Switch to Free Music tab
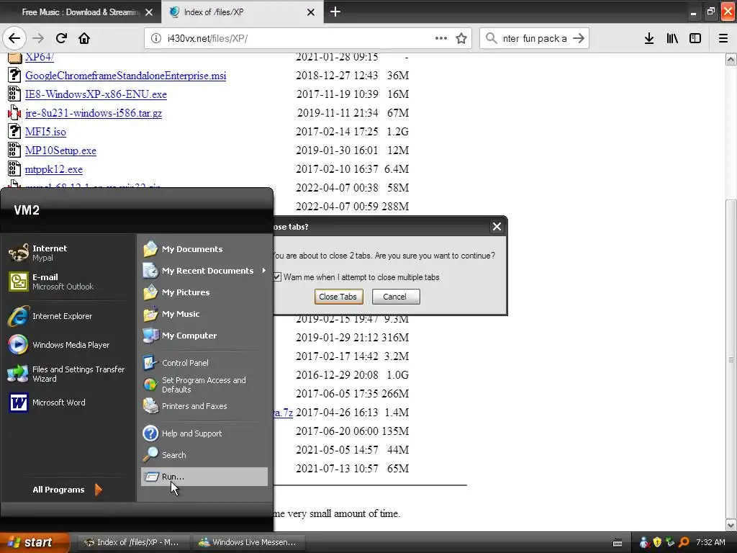 (x=81, y=12)
